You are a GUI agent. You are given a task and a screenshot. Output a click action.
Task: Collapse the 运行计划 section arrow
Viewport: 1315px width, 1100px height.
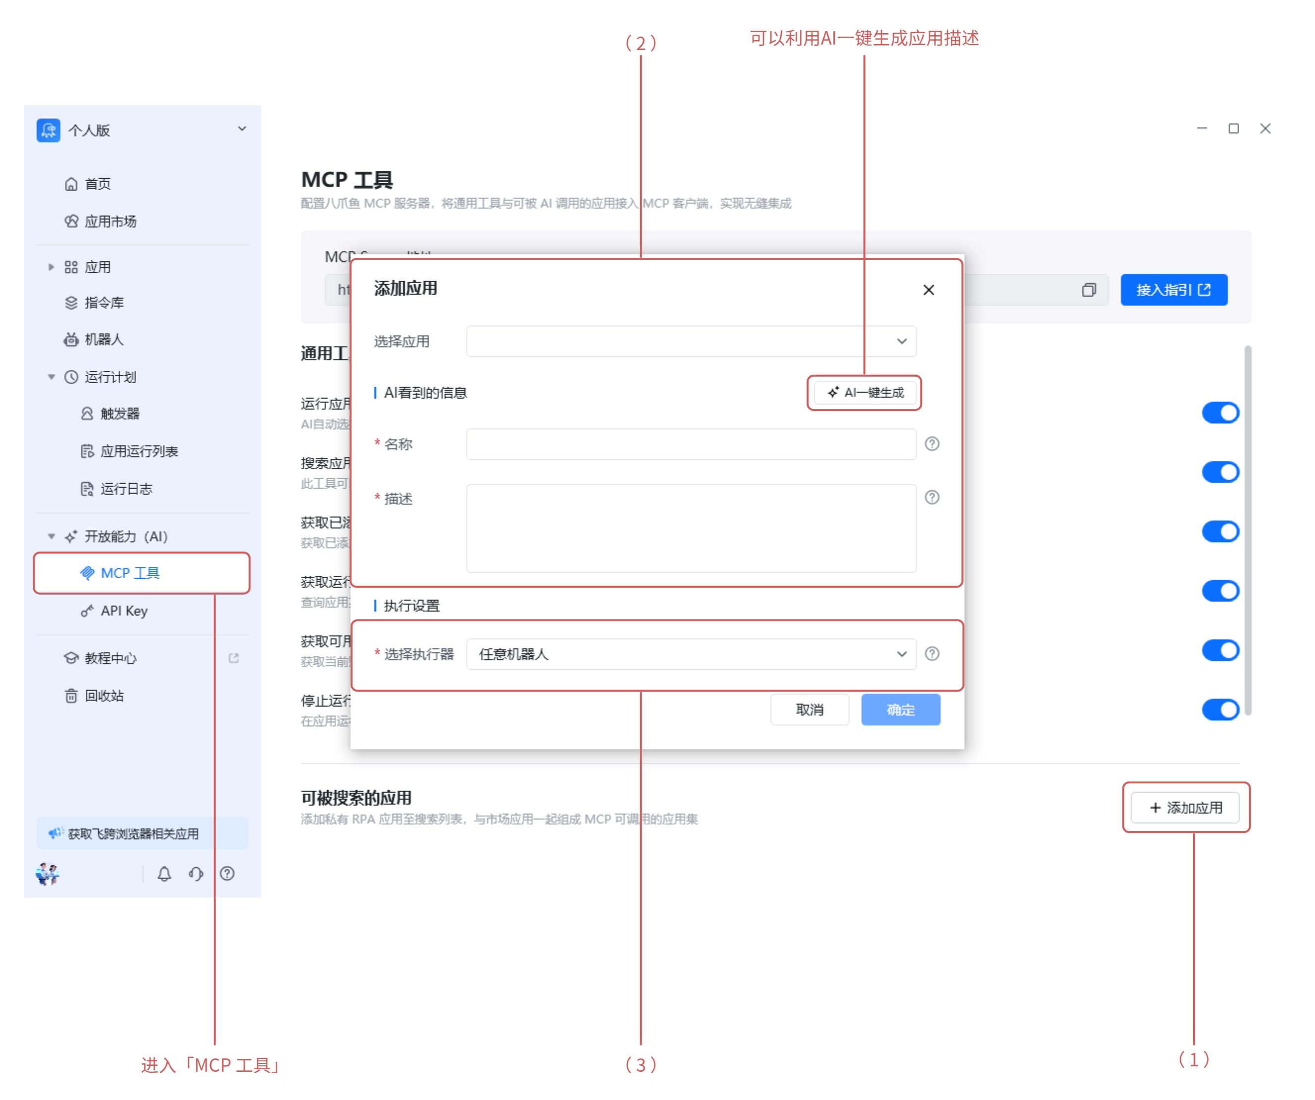pos(51,378)
